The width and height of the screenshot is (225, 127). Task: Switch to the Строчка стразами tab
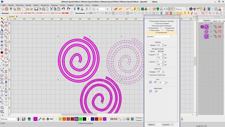pyautogui.click(x=161, y=23)
